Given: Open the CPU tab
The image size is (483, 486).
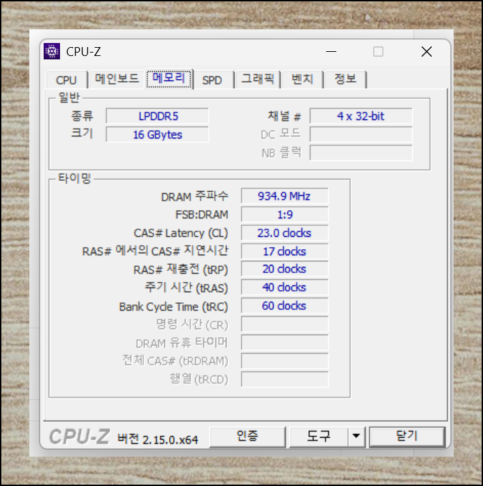Looking at the screenshot, I should tap(66, 80).
